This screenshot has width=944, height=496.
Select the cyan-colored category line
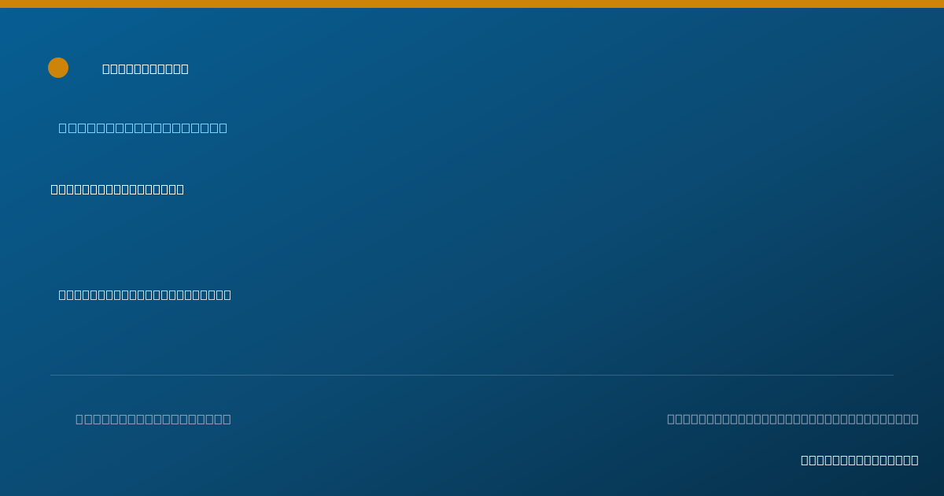tap(142, 128)
